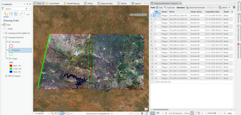
Task: Open the view tabs list dropdown
Action: [148, 3]
